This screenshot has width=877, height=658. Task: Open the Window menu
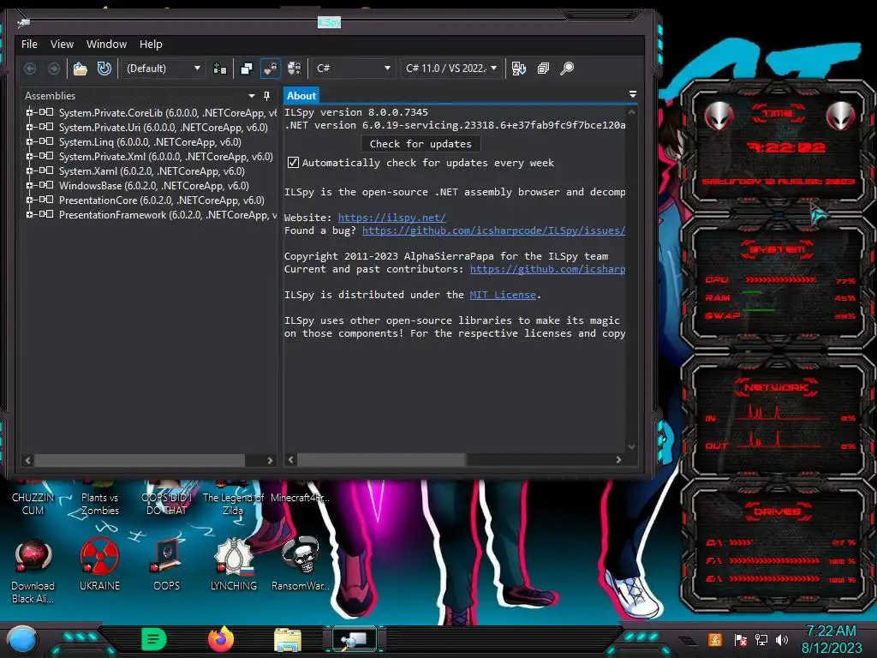click(x=106, y=45)
